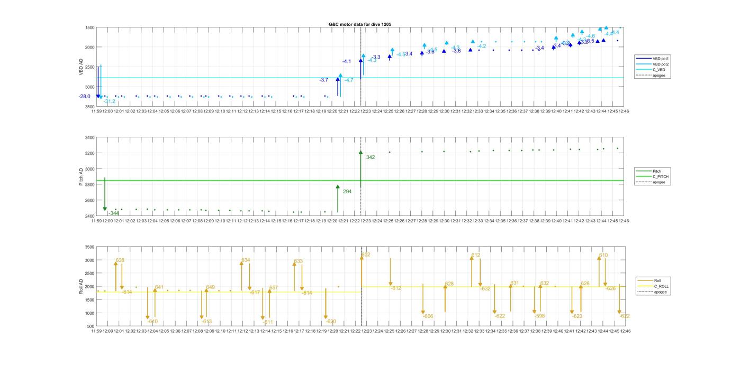
Task: Click the 'G&C motor data for dive 1205' title
Action: coord(360,24)
